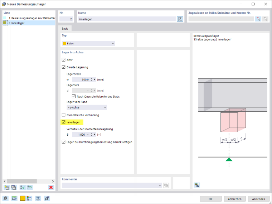Select list item 2 Innenlager
Image resolution: width=272 pixels, height=204 pixels.
tap(29, 23)
